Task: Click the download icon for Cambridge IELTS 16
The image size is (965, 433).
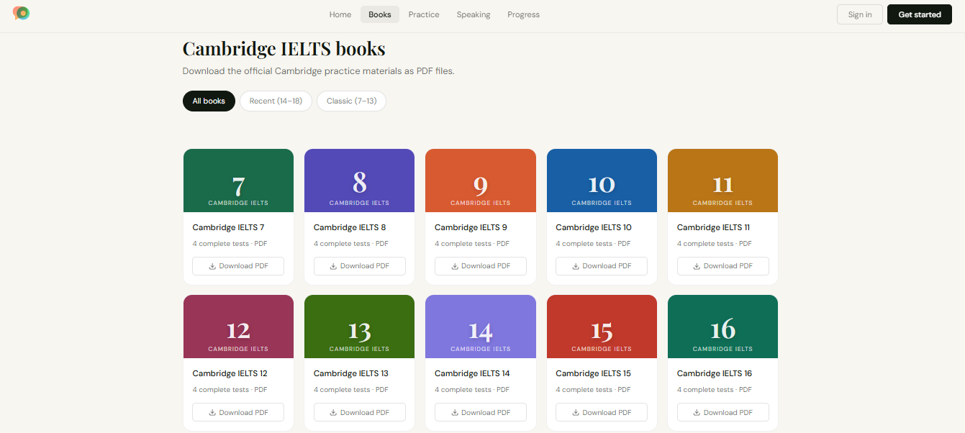Action: tap(697, 413)
